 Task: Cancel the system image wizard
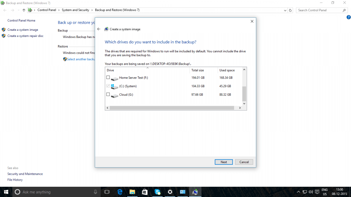[x=244, y=162]
